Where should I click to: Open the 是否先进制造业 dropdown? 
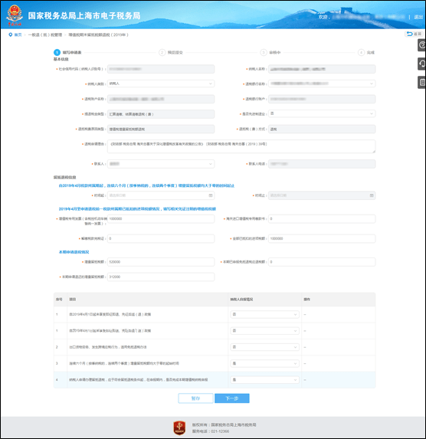point(322,113)
